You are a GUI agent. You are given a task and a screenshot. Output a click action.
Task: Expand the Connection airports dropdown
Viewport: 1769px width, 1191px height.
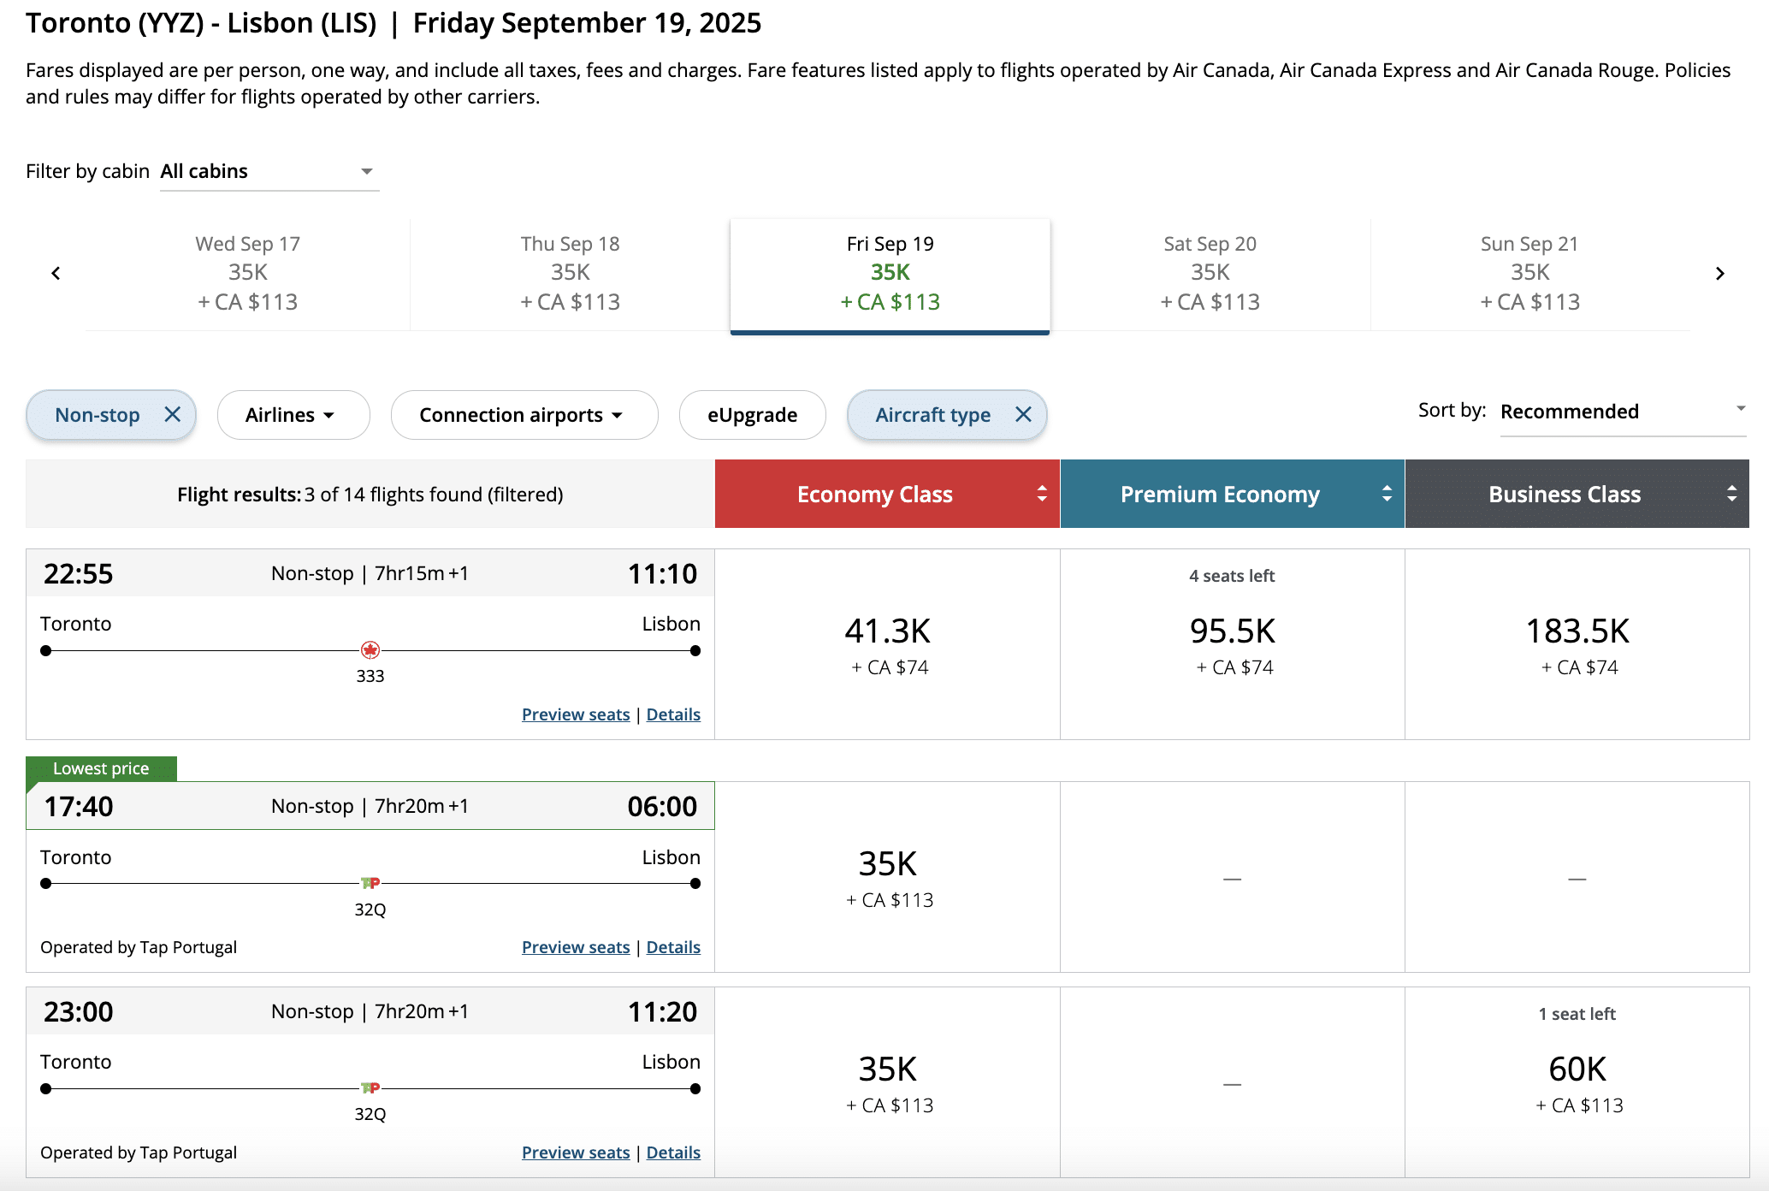(x=524, y=415)
